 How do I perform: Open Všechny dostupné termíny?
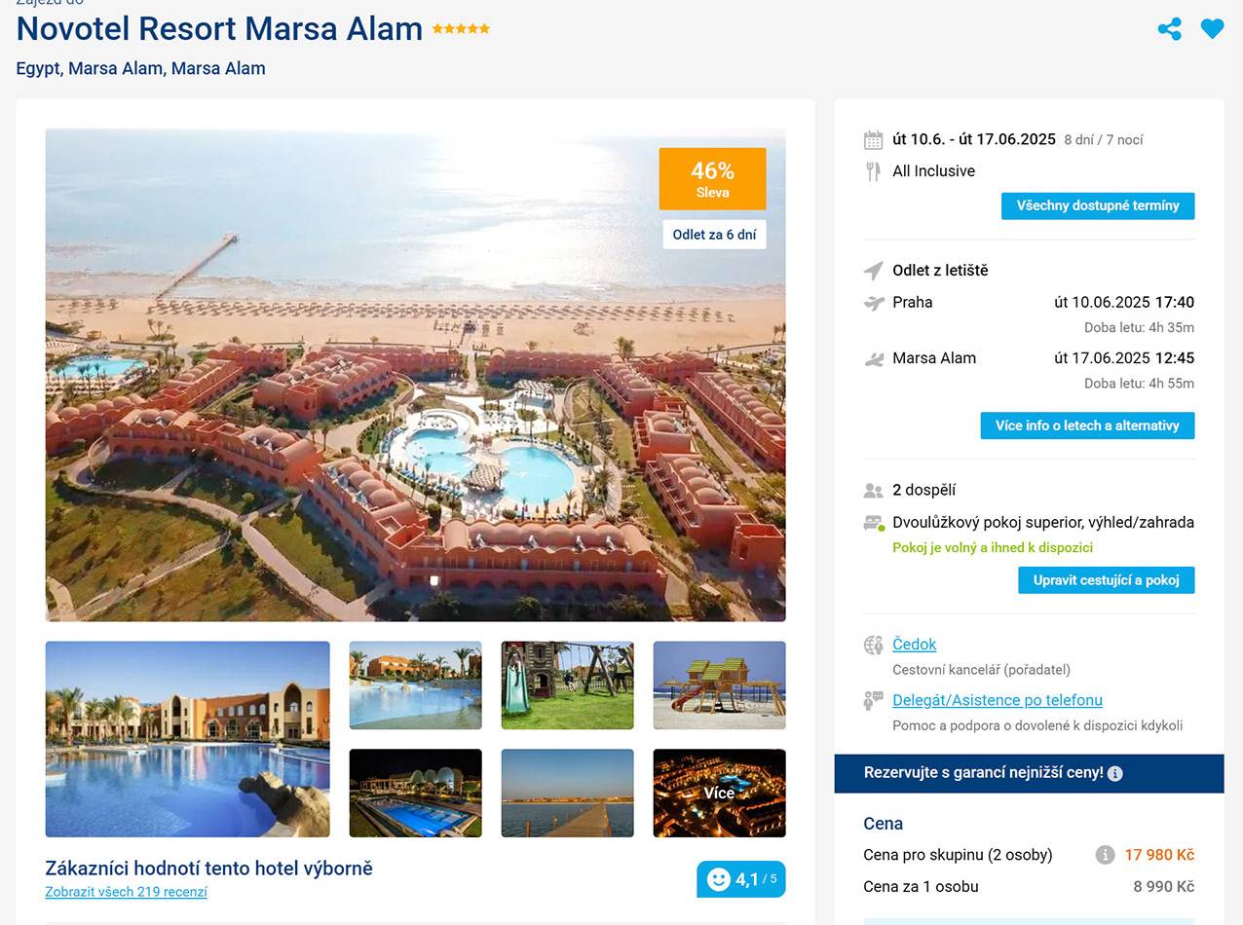click(x=1098, y=205)
